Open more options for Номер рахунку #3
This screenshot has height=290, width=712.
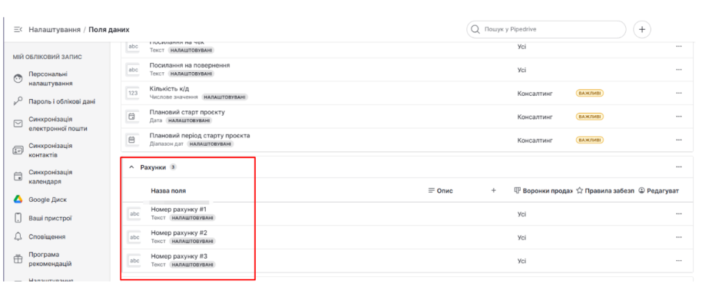click(x=679, y=261)
